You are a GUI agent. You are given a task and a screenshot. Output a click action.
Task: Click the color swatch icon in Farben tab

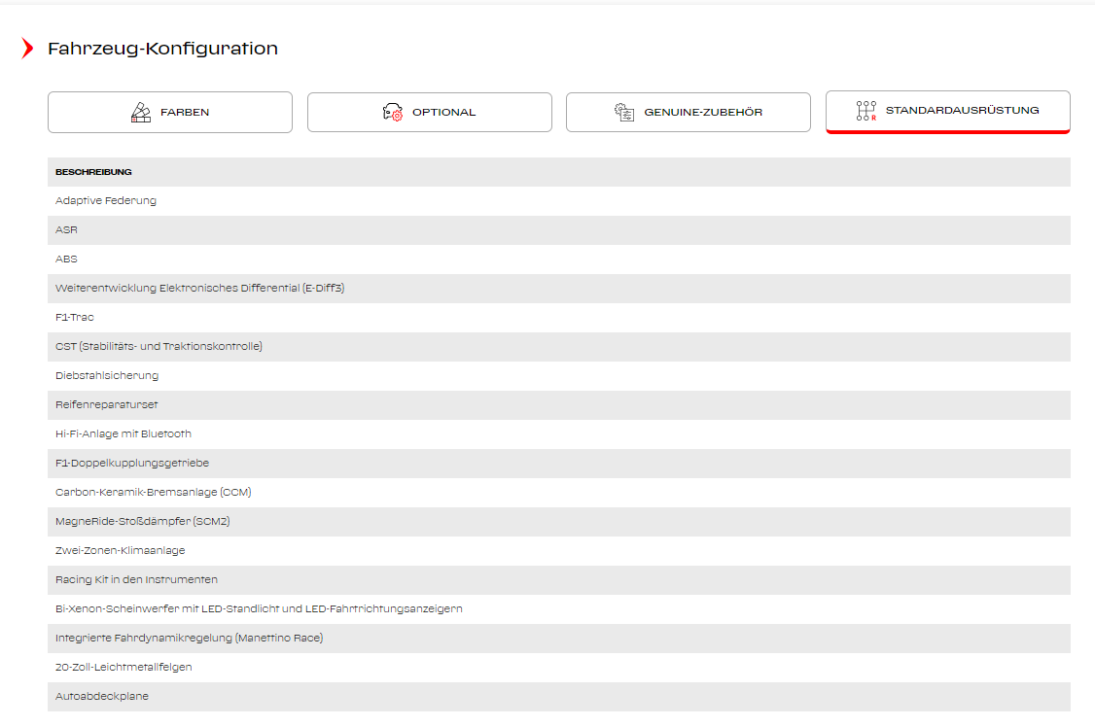click(141, 112)
